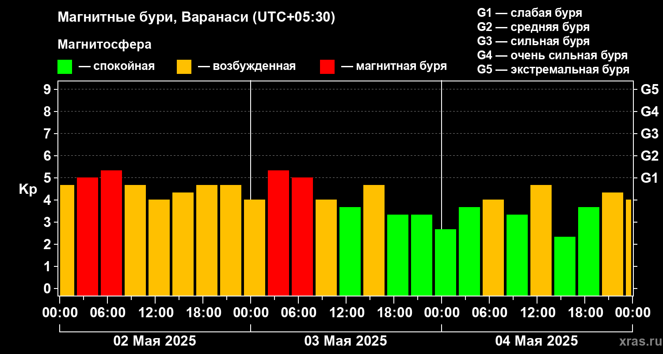Click the red 'магнитная буря' legend swatch

click(327, 67)
